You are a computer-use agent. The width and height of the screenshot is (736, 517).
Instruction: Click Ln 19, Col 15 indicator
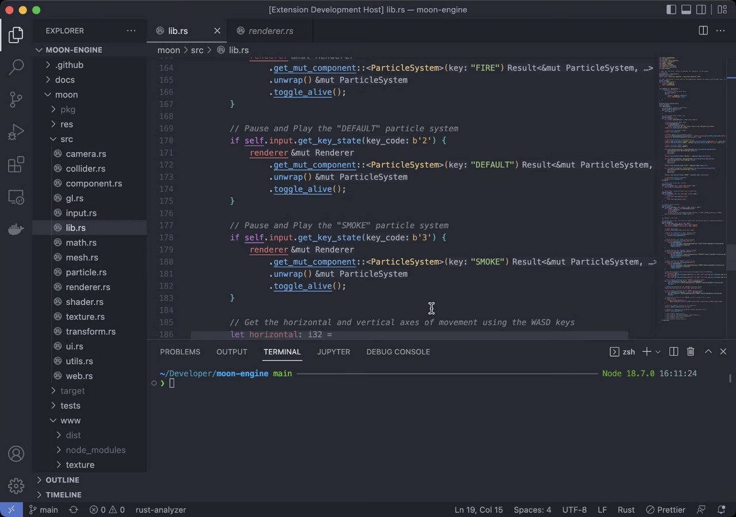[x=478, y=510]
